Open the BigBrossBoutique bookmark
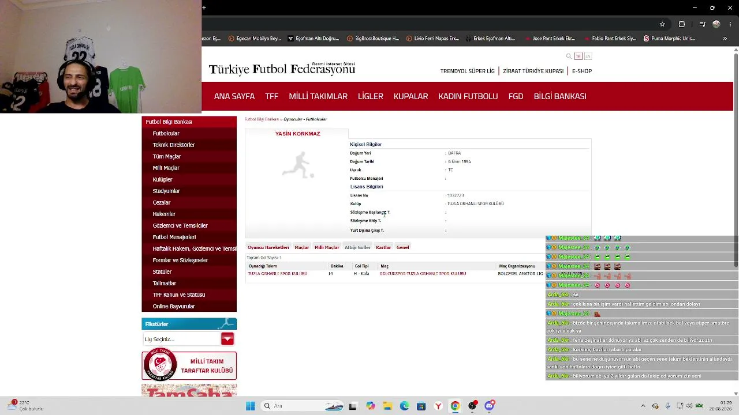This screenshot has height=415, width=739. tap(373, 39)
